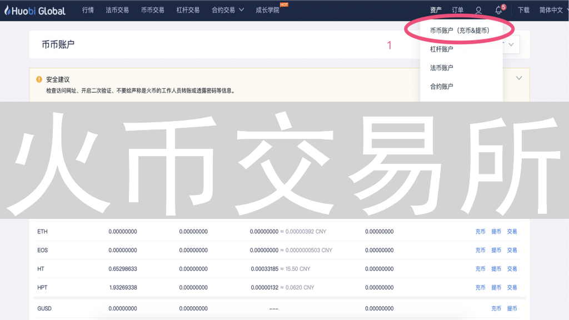Click 充币 for HPT row

(481, 287)
